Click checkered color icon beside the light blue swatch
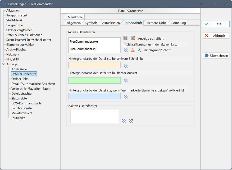The width and height of the screenshot is (232, 170). tap(126, 97)
